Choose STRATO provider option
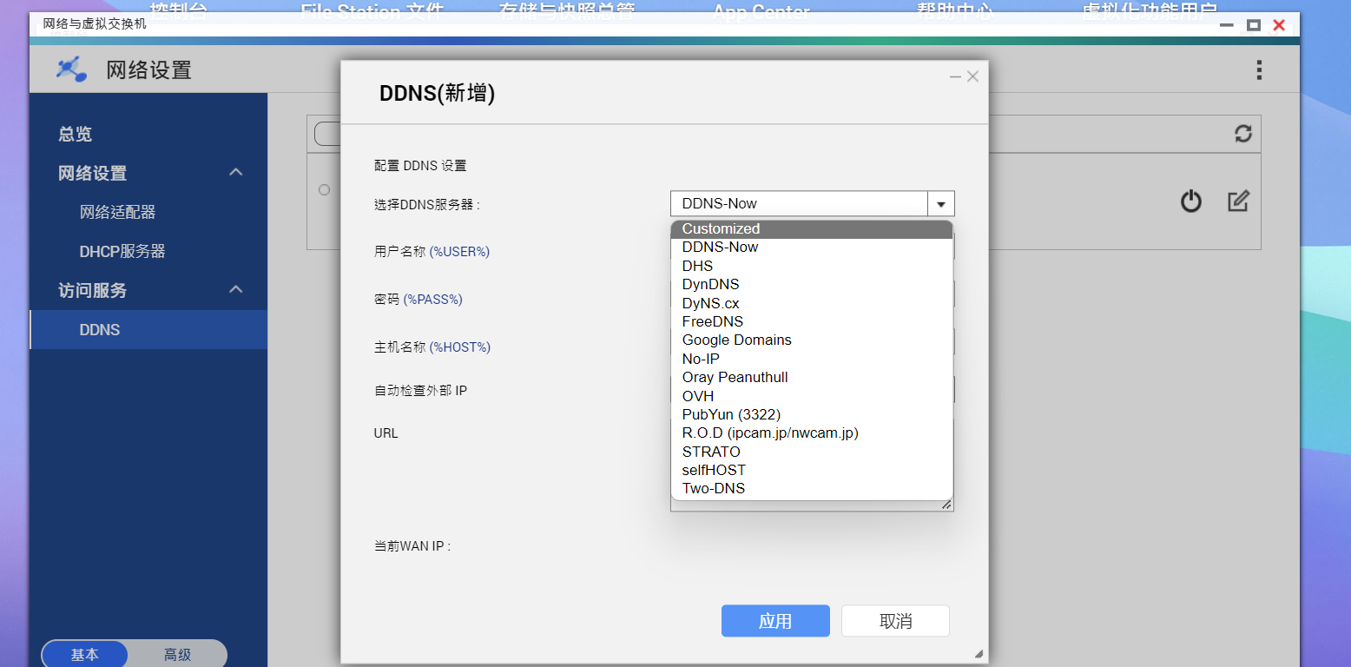Image resolution: width=1351 pixels, height=667 pixels. coord(812,452)
